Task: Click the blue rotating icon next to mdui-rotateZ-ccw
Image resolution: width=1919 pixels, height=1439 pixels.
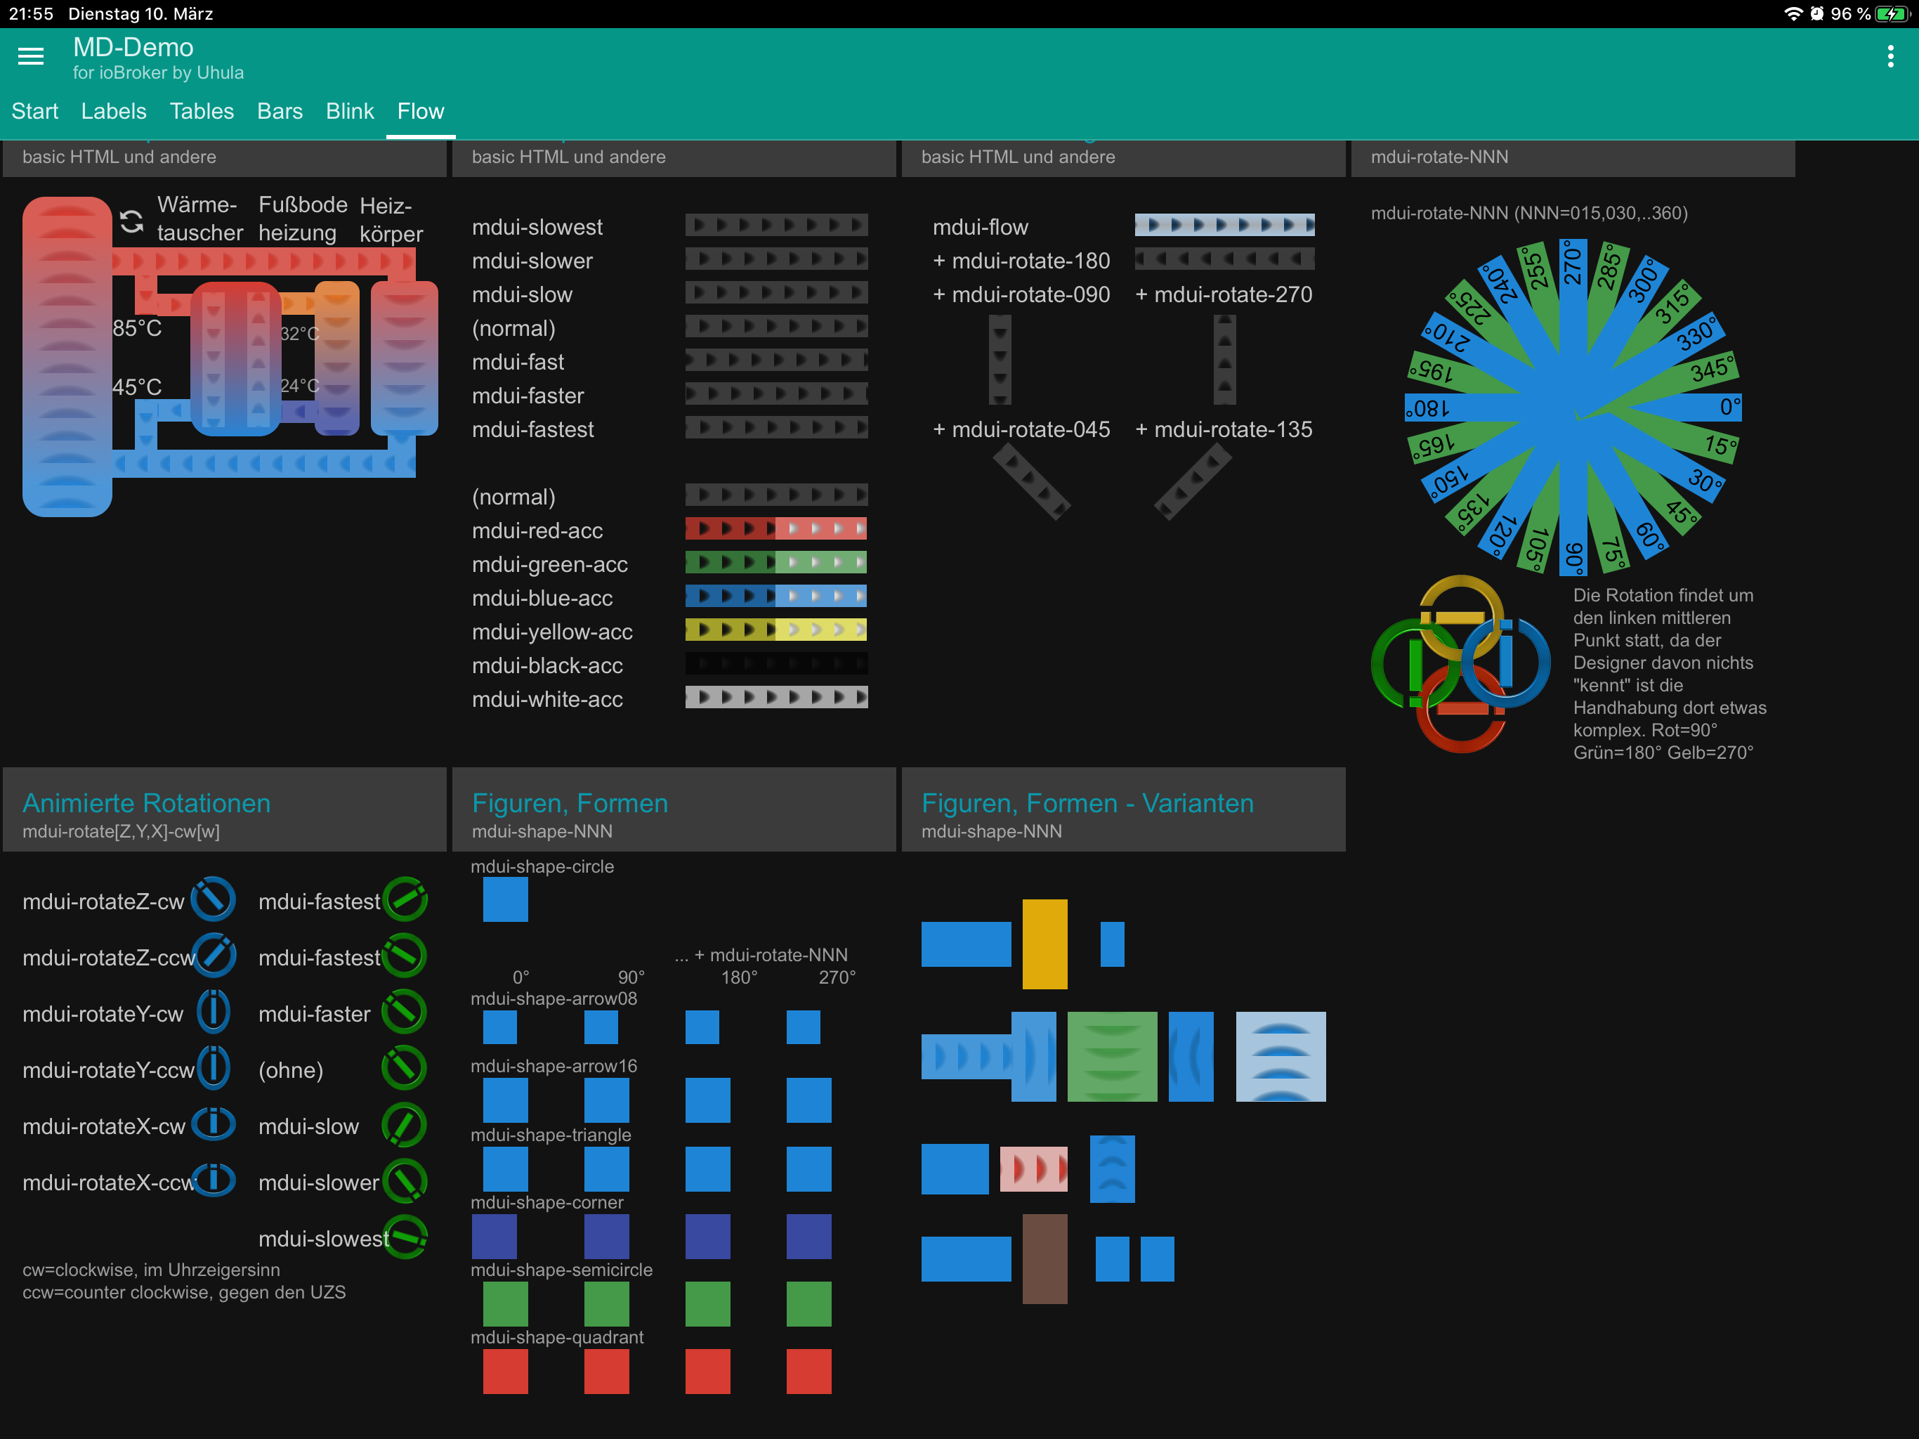Action: coord(214,956)
